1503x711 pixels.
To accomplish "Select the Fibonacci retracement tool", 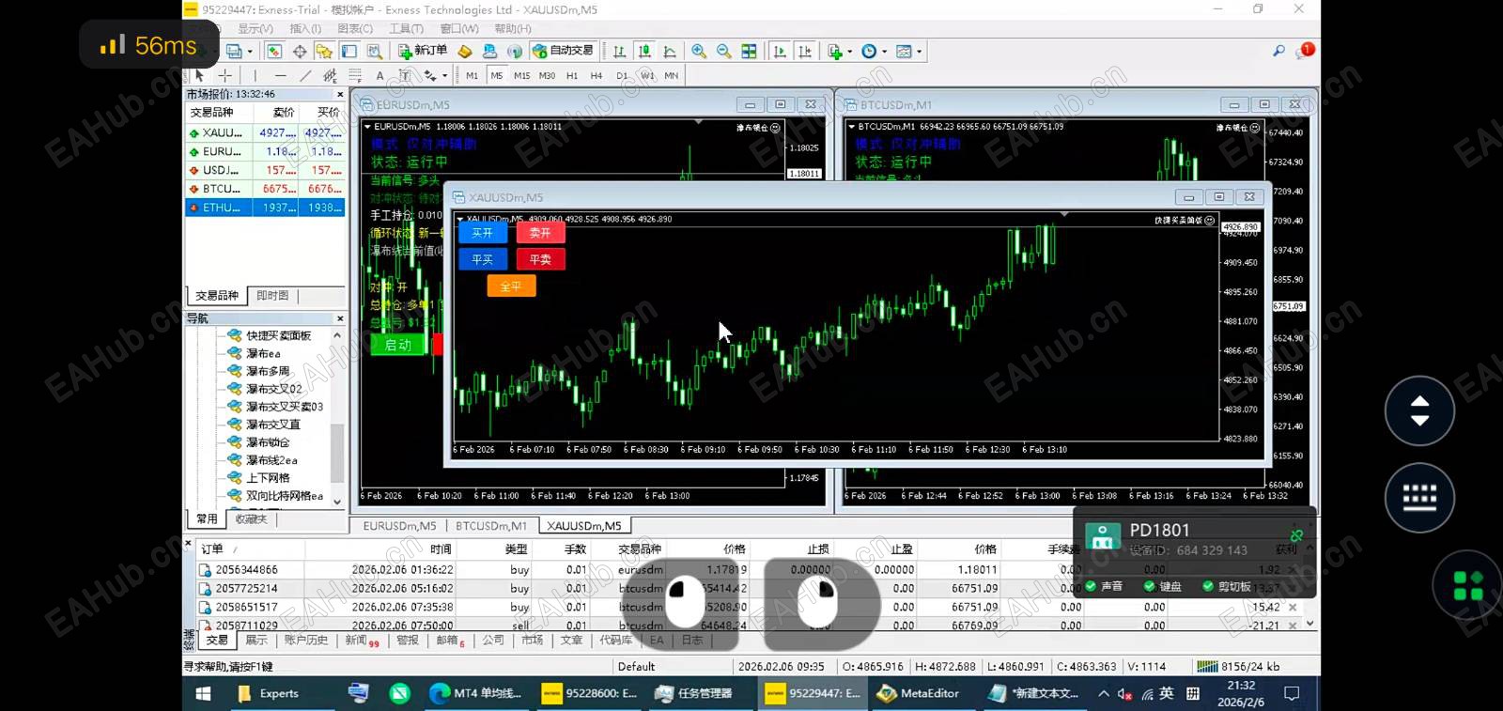I will click(x=355, y=75).
